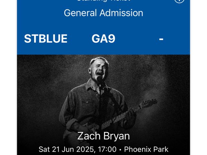Tap the seat dash placeholder
The image size is (207, 155).
pos(161,39)
